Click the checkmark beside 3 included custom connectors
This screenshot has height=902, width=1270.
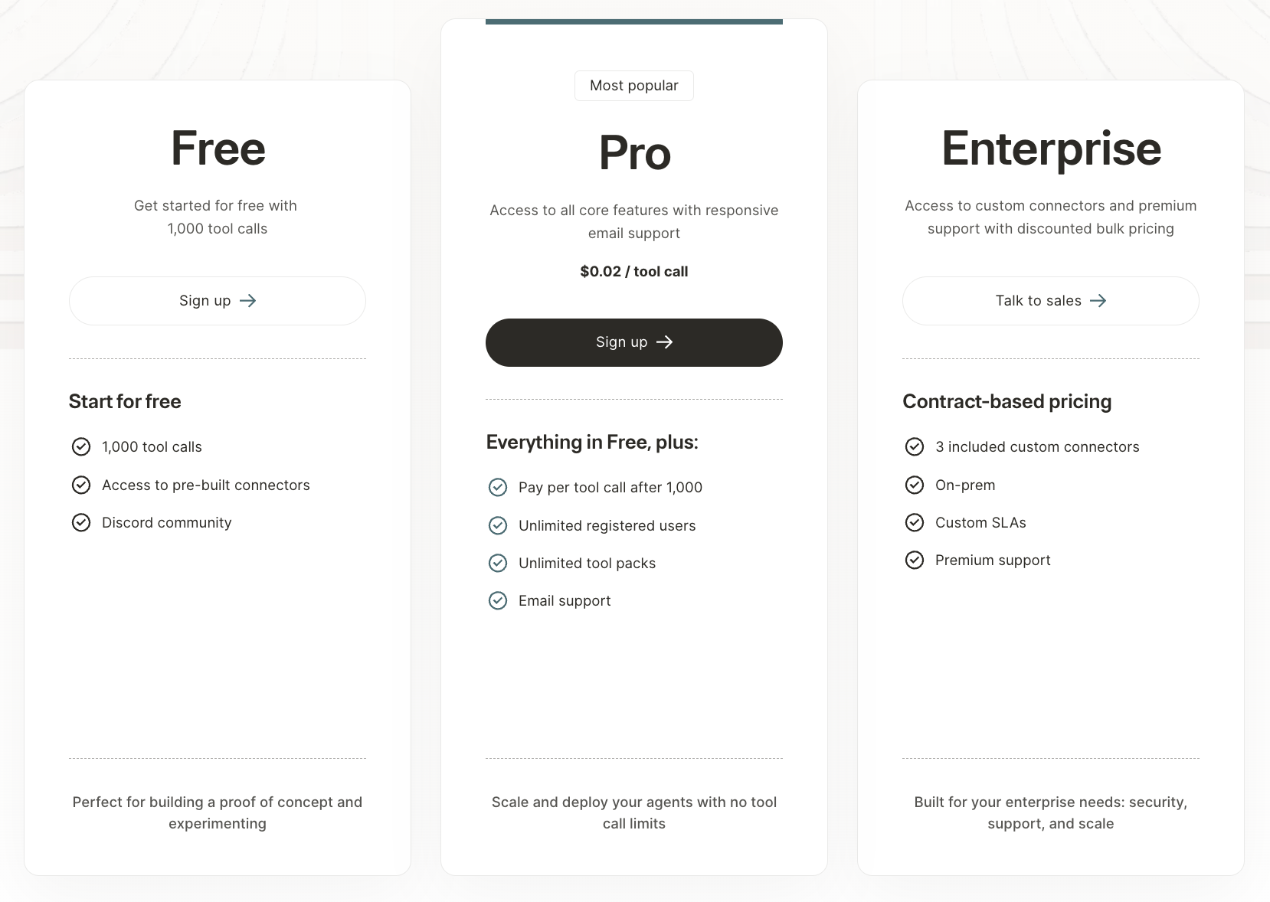point(915,446)
